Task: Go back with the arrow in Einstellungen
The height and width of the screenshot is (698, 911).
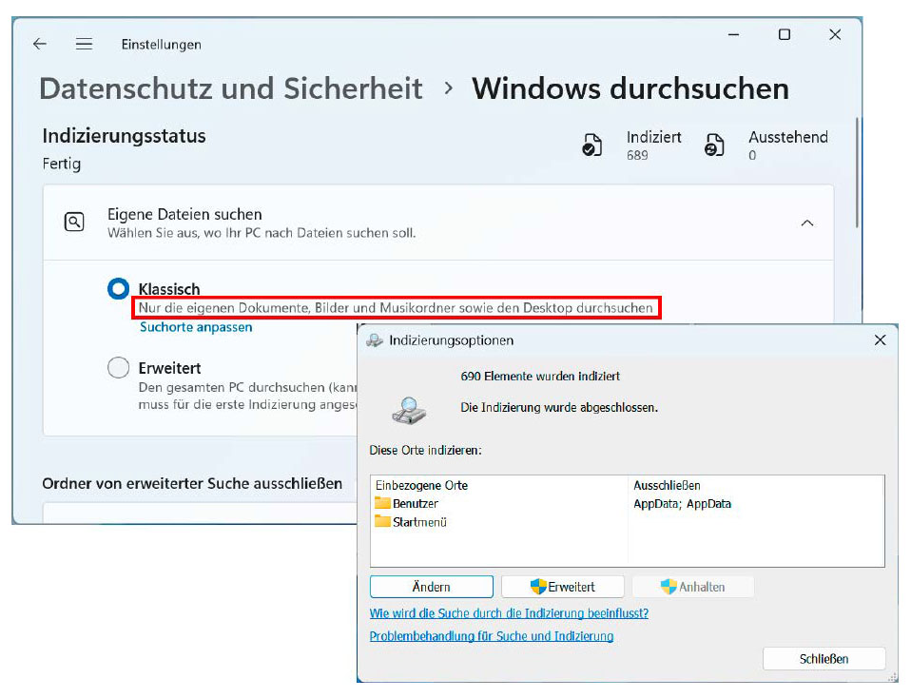Action: pyautogui.click(x=40, y=44)
